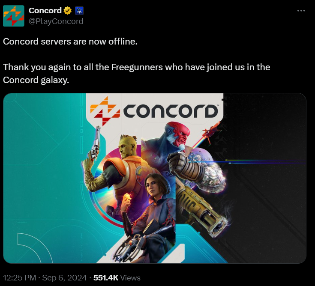The height and width of the screenshot is (286, 315).
Task: Click the blue affiliate badge beside the name
Action: [x=79, y=11]
